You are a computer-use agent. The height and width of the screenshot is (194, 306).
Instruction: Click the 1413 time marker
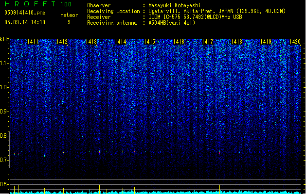(91, 42)
